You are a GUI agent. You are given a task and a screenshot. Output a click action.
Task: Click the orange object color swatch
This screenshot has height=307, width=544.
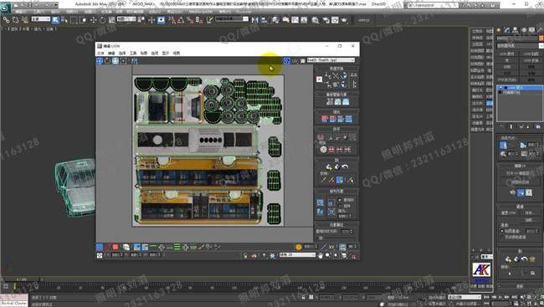tap(541, 38)
